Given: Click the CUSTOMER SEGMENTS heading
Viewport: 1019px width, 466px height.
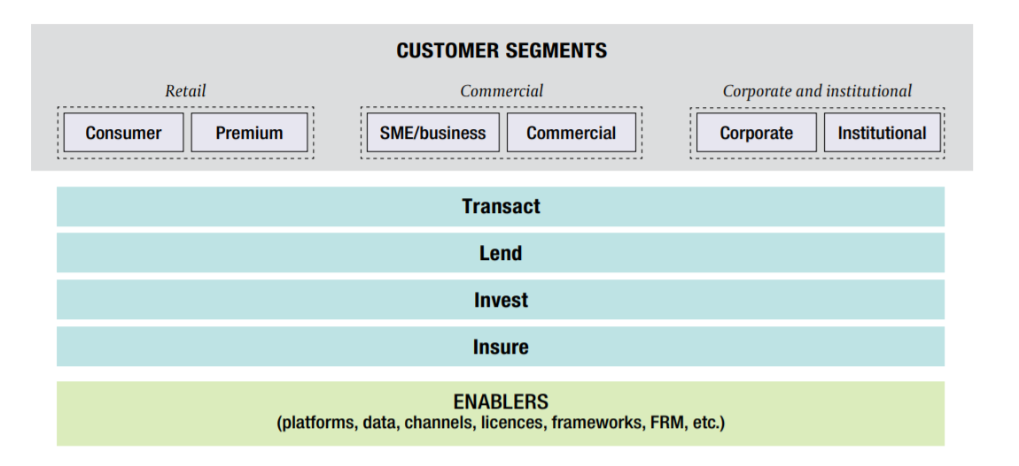Looking at the screenshot, I should (502, 50).
